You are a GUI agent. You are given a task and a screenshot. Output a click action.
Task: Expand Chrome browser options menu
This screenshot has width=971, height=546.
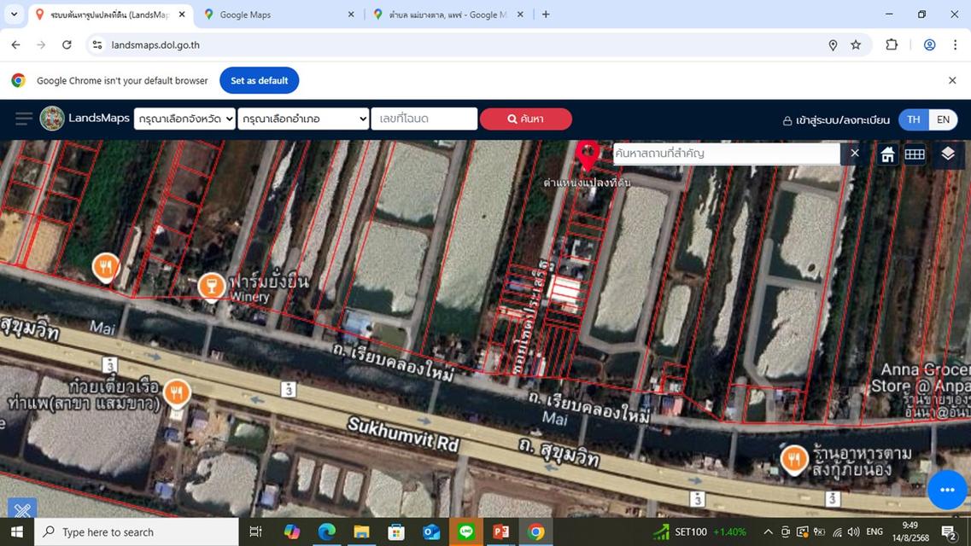pyautogui.click(x=956, y=44)
